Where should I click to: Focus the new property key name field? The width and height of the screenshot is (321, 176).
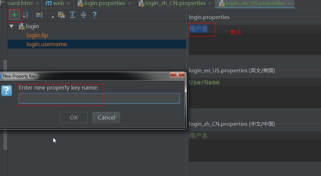point(99,99)
